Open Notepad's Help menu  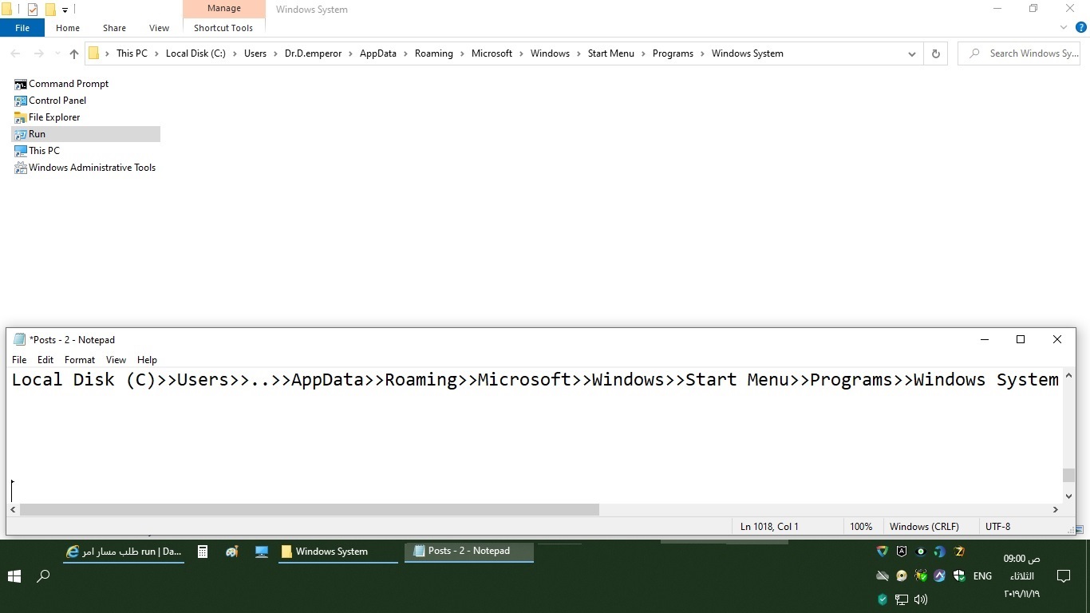(147, 360)
